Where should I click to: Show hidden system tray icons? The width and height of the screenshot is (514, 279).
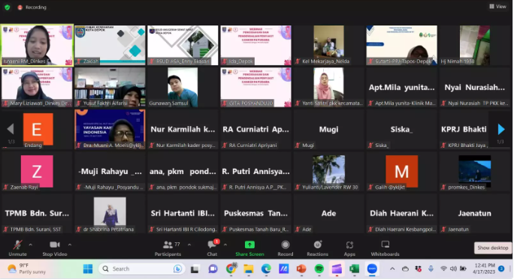pyautogui.click(x=392, y=268)
